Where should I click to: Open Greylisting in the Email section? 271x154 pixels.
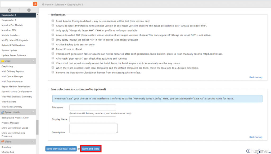[x=7, y=66]
